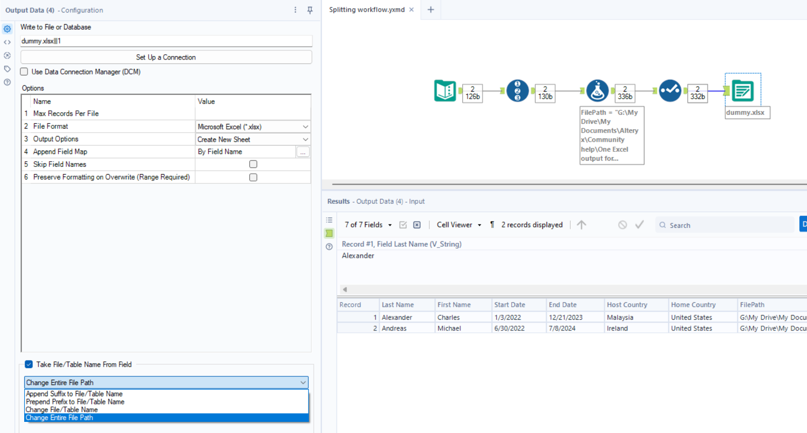
Task: Open Append Field Map ellipsis button
Action: tap(303, 152)
